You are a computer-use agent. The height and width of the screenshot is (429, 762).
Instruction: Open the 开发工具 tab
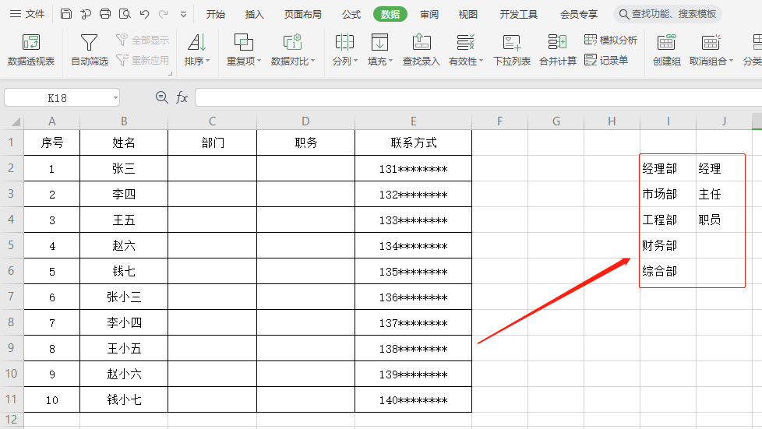[x=519, y=15]
